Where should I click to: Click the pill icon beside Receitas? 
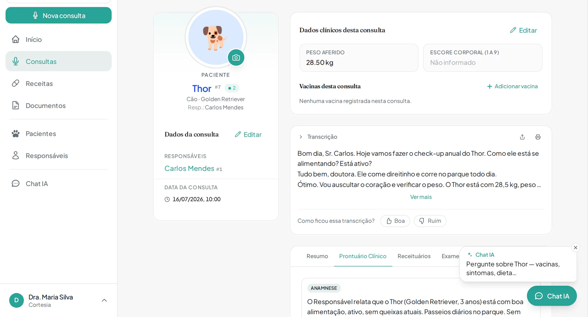tap(15, 83)
